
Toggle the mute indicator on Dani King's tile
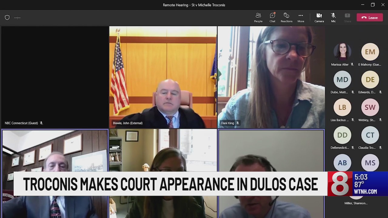tap(238, 123)
